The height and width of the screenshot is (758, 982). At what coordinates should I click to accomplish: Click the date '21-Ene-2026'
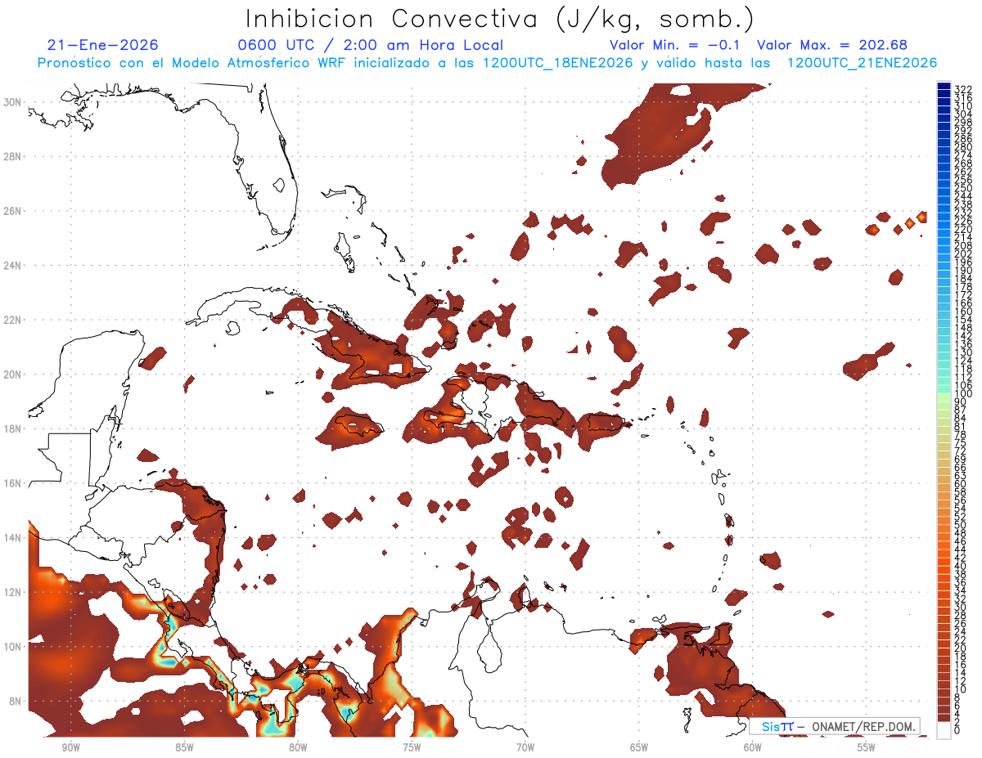[x=103, y=45]
